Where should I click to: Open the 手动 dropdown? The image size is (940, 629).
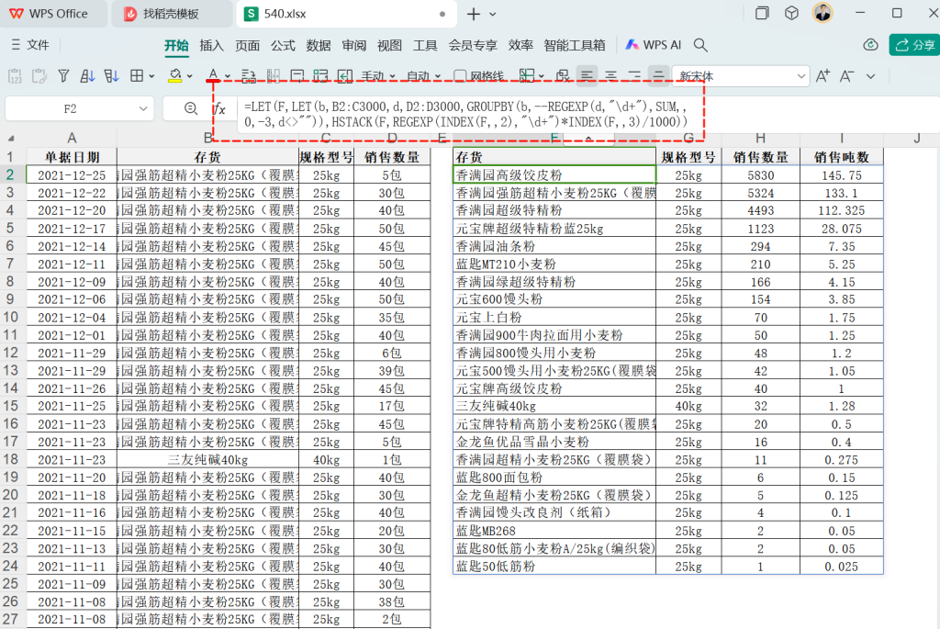(x=378, y=76)
